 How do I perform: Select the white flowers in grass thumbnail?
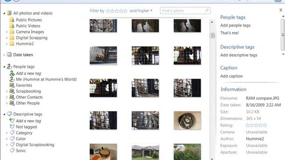187,152
